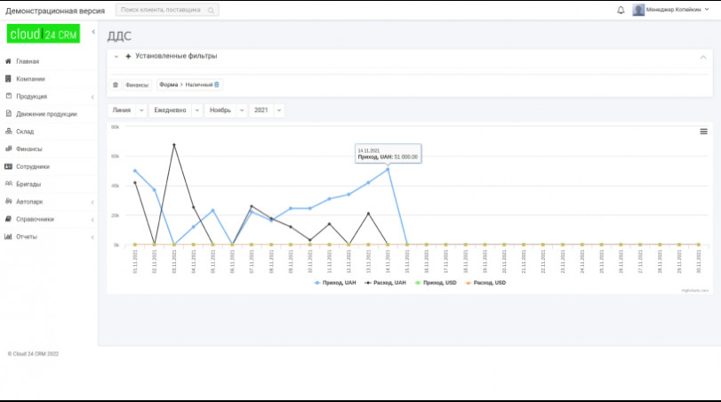Collapse the filters panel with the right chevron
This screenshot has height=402, width=721.
coord(703,57)
